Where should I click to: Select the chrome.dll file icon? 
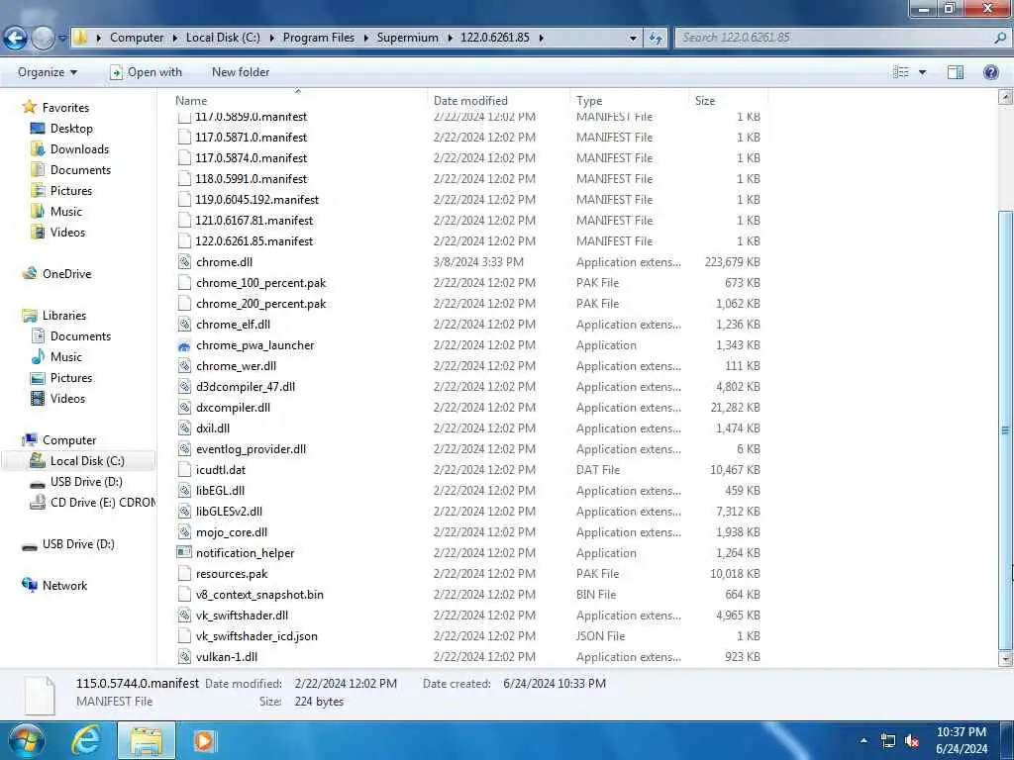click(x=184, y=261)
